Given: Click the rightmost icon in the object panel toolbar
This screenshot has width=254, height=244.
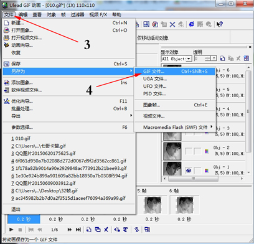Looking at the screenshot, I should click(x=247, y=59).
